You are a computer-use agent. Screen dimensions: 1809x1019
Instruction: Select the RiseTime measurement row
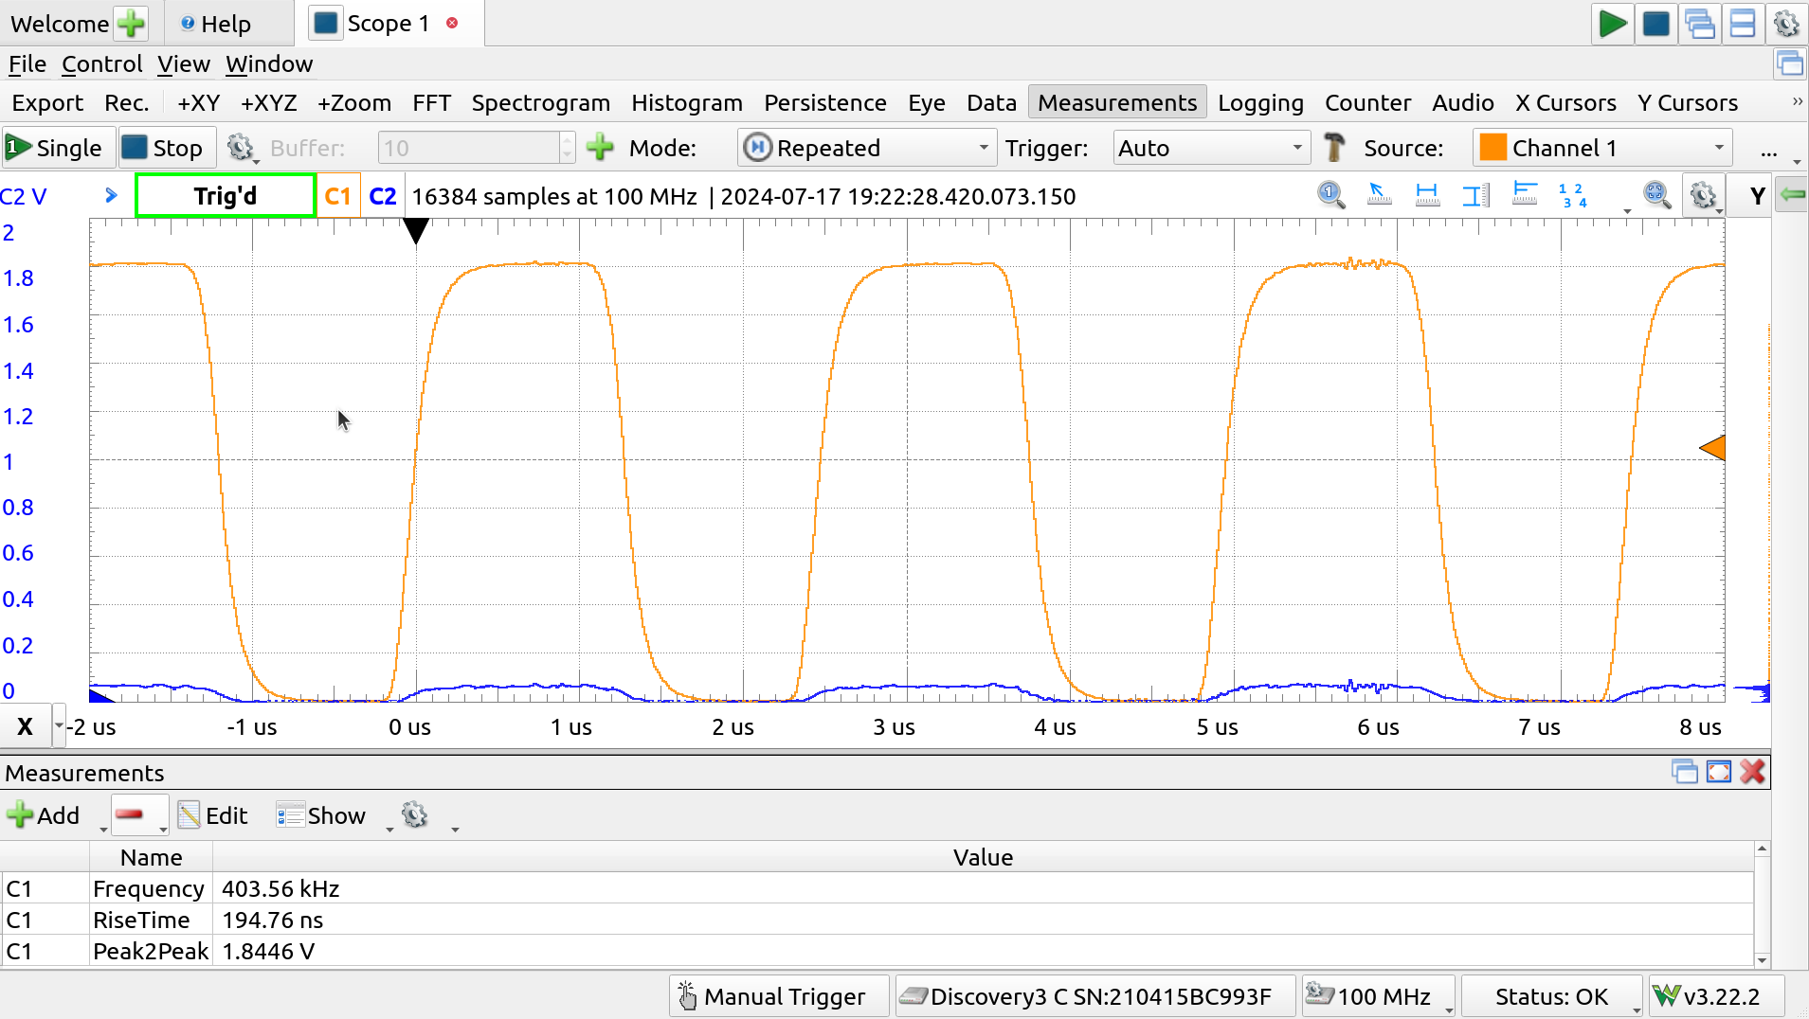tap(142, 920)
